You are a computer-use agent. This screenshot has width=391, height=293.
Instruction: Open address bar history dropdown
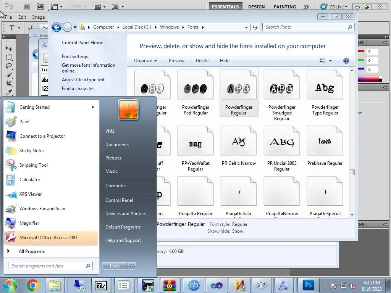click(246, 27)
